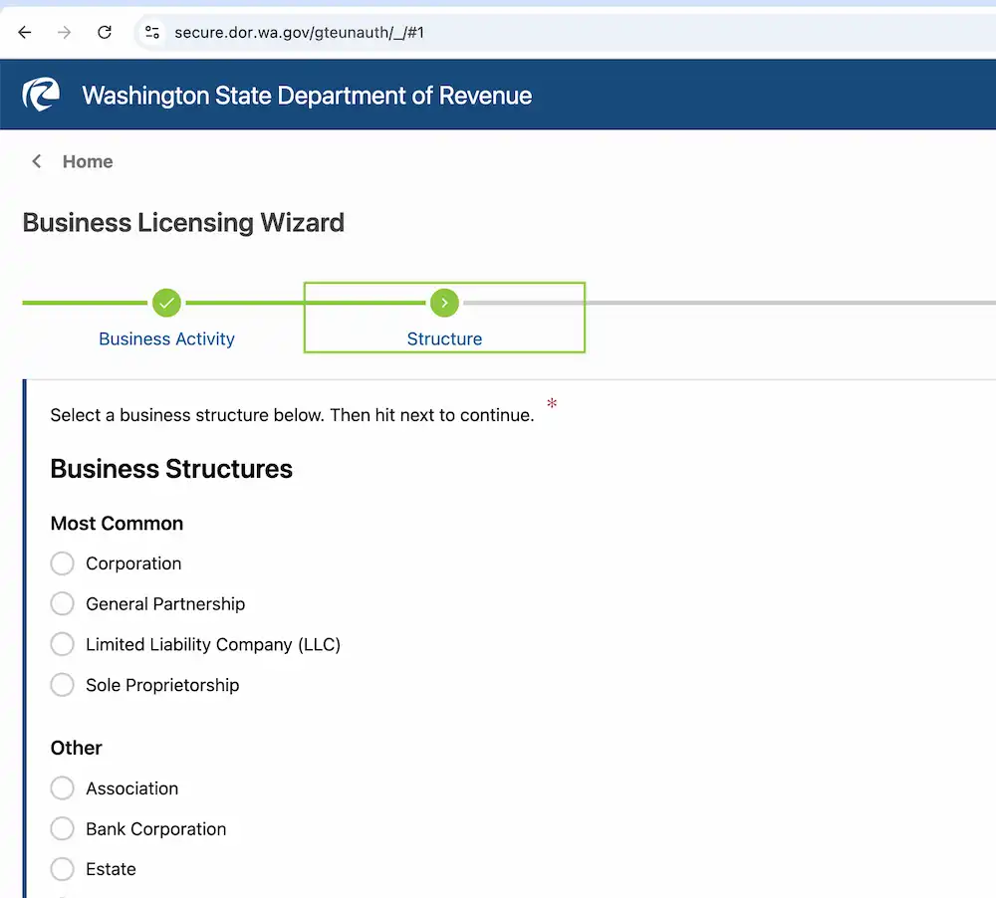Select Sole Proprietorship structure
Screen dimensions: 996x898
[x=62, y=685]
